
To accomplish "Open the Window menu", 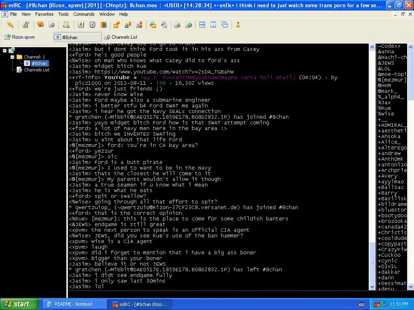I will [107, 14].
